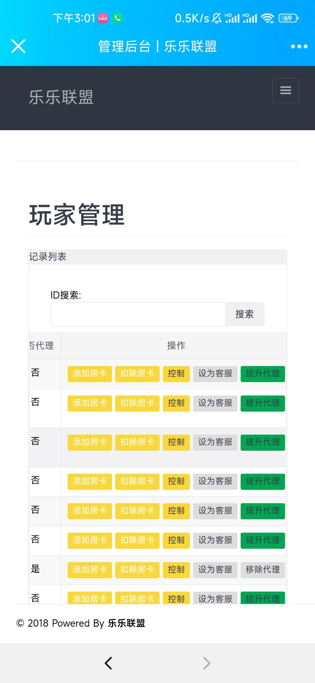Click 提升代理 in the fifth row
Viewport: 315px width, 683px height.
tap(263, 511)
